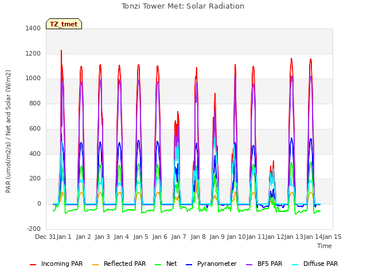367x275 pixels.
Task: Click the -200 y-axis tick label
Action: 34,229
